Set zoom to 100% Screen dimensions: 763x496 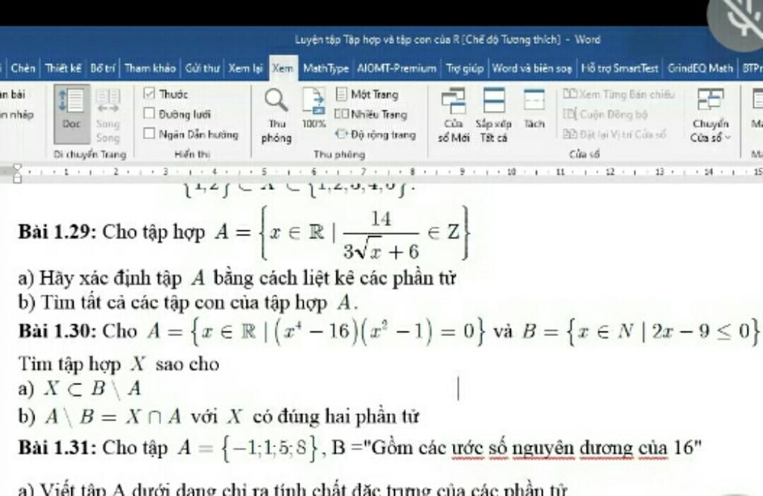(314, 108)
